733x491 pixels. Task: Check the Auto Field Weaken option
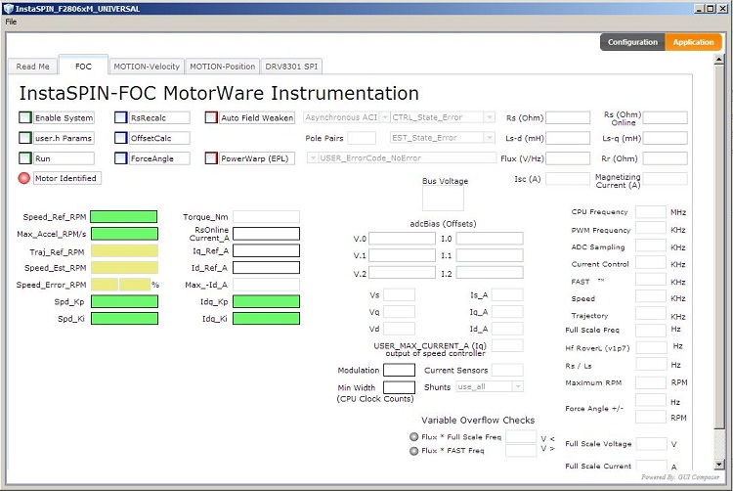click(x=211, y=117)
